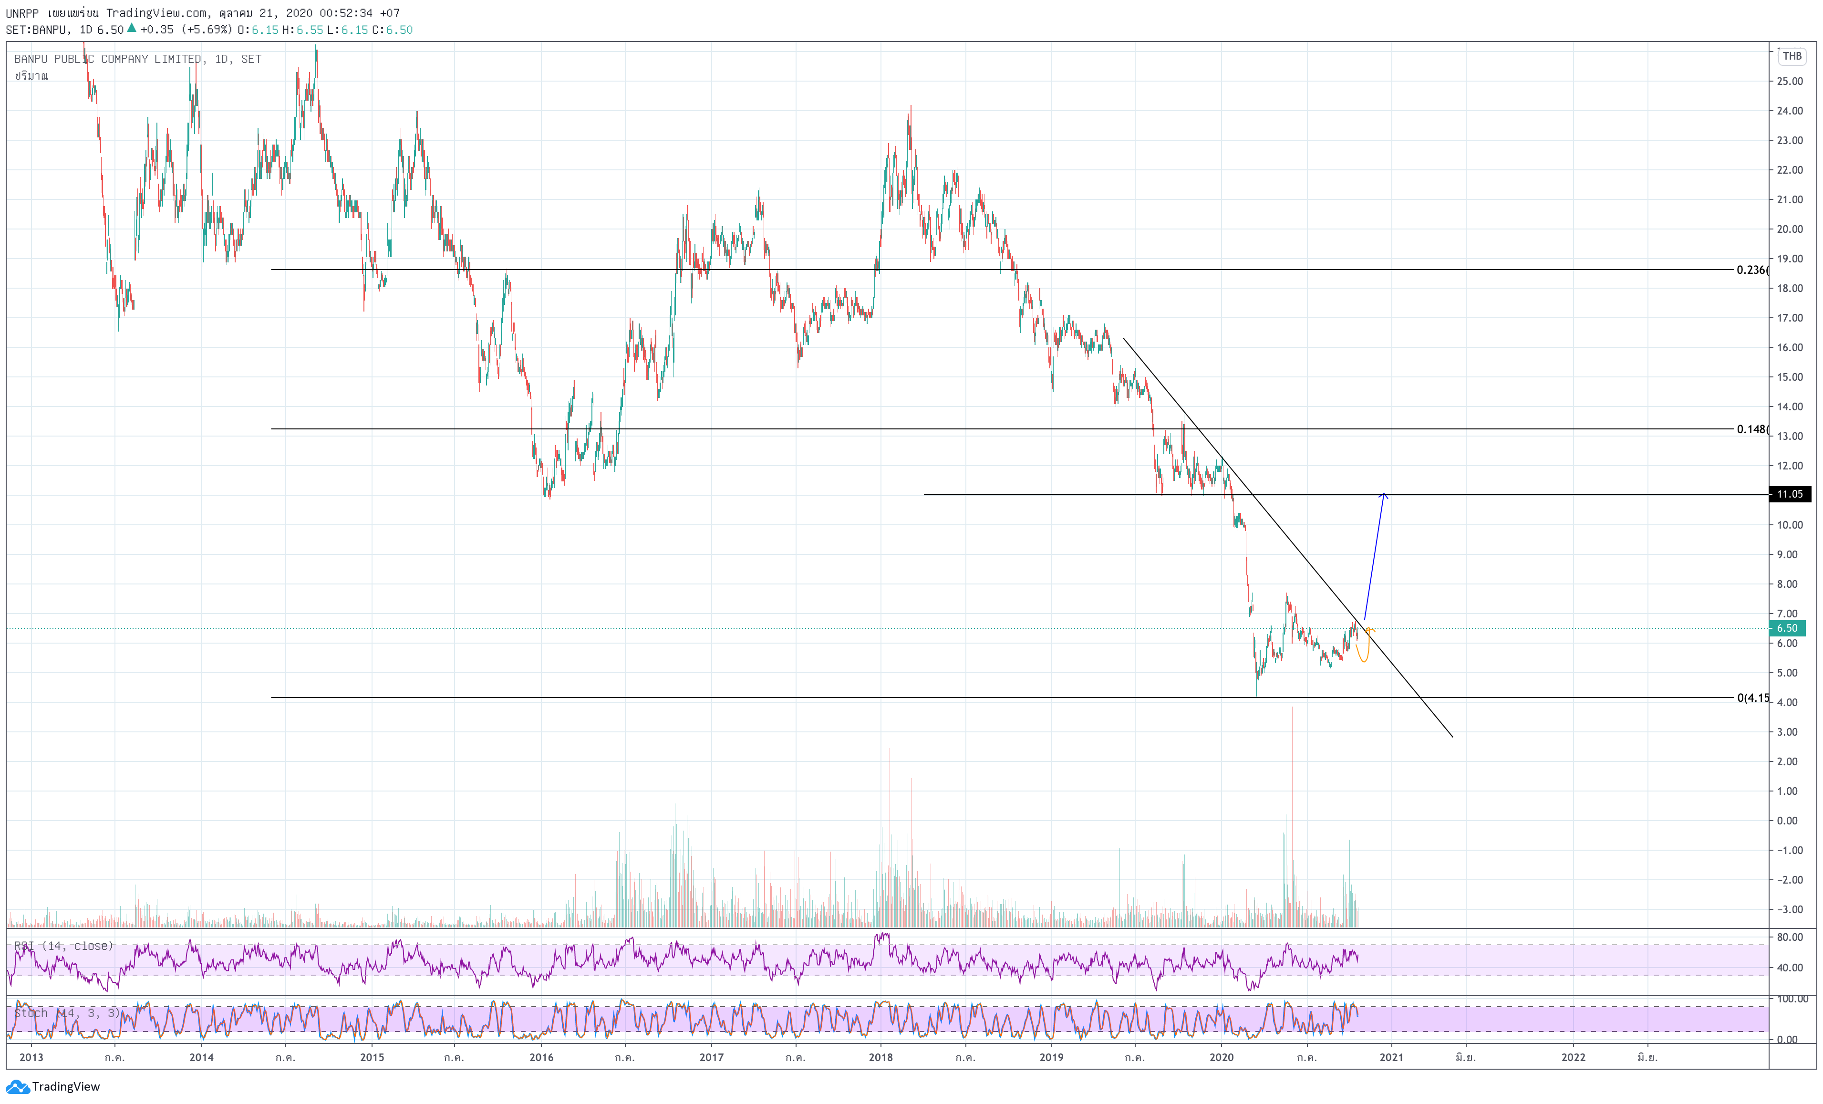Image resolution: width=1823 pixels, height=1104 pixels.
Task: Click the 80.00 RSI scale value
Action: coord(1790,937)
